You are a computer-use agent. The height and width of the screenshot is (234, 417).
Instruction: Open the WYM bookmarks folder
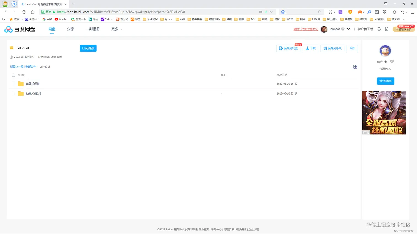pos(288,19)
